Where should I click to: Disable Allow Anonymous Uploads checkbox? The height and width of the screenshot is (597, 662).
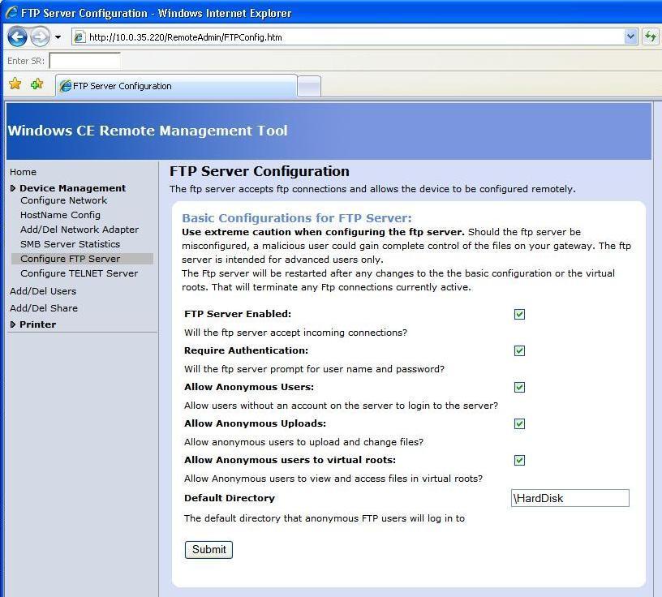pyautogui.click(x=519, y=423)
